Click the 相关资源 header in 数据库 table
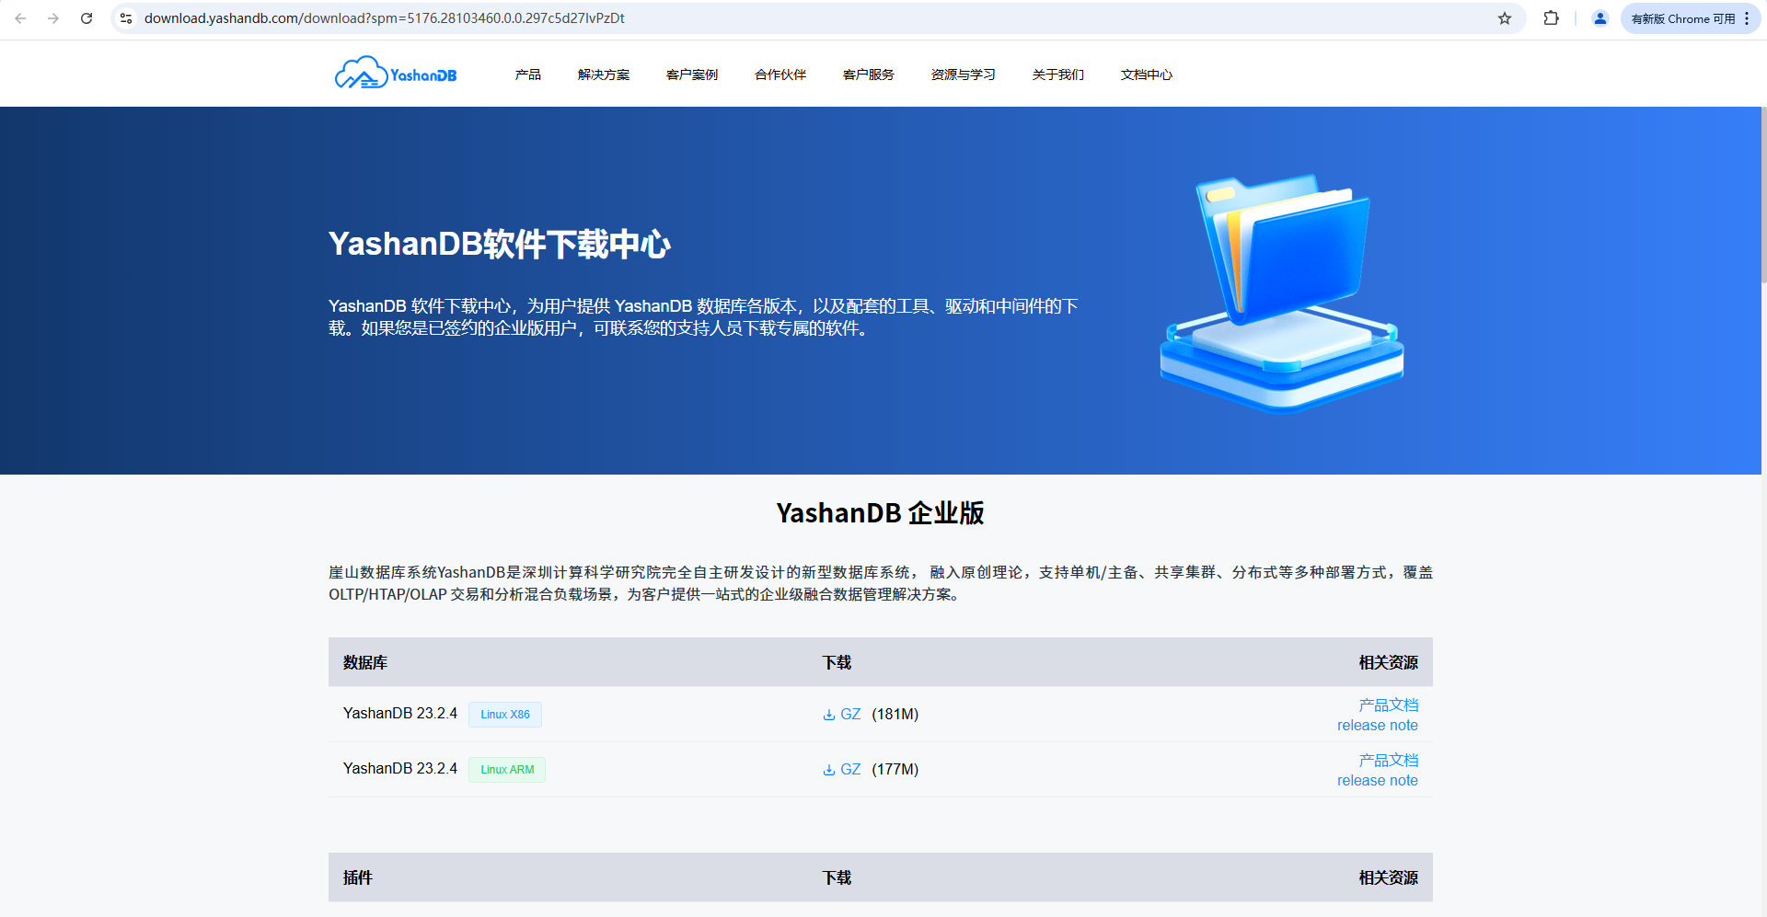 pyautogui.click(x=1389, y=663)
